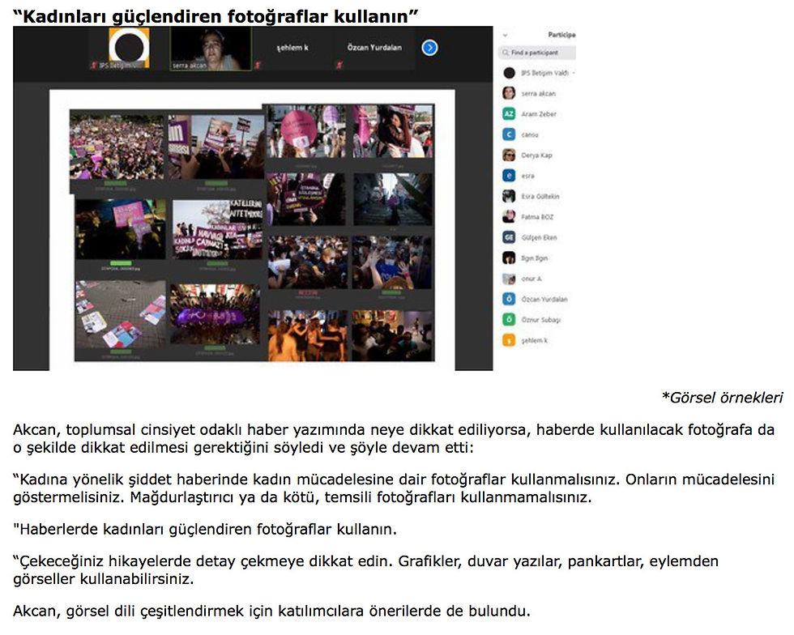Open the large crowd protest photo thumbnail

(x=117, y=147)
